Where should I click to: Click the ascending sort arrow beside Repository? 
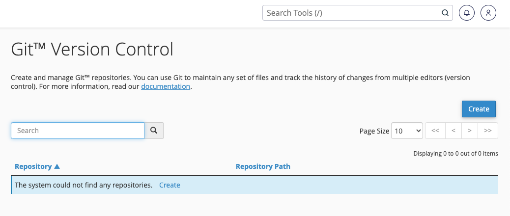57,166
